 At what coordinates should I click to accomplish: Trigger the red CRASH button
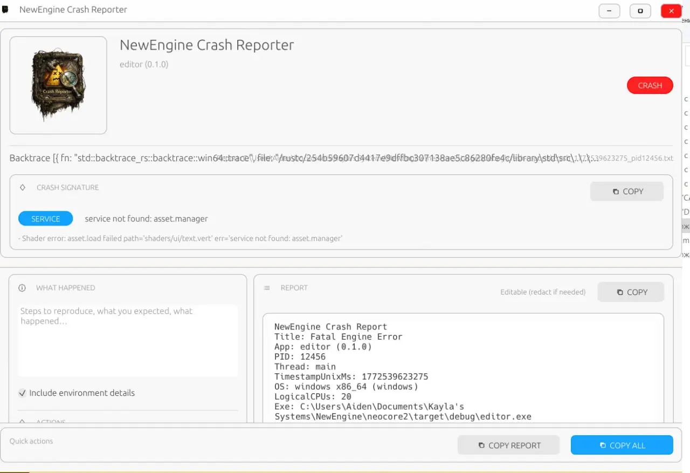[x=650, y=85]
